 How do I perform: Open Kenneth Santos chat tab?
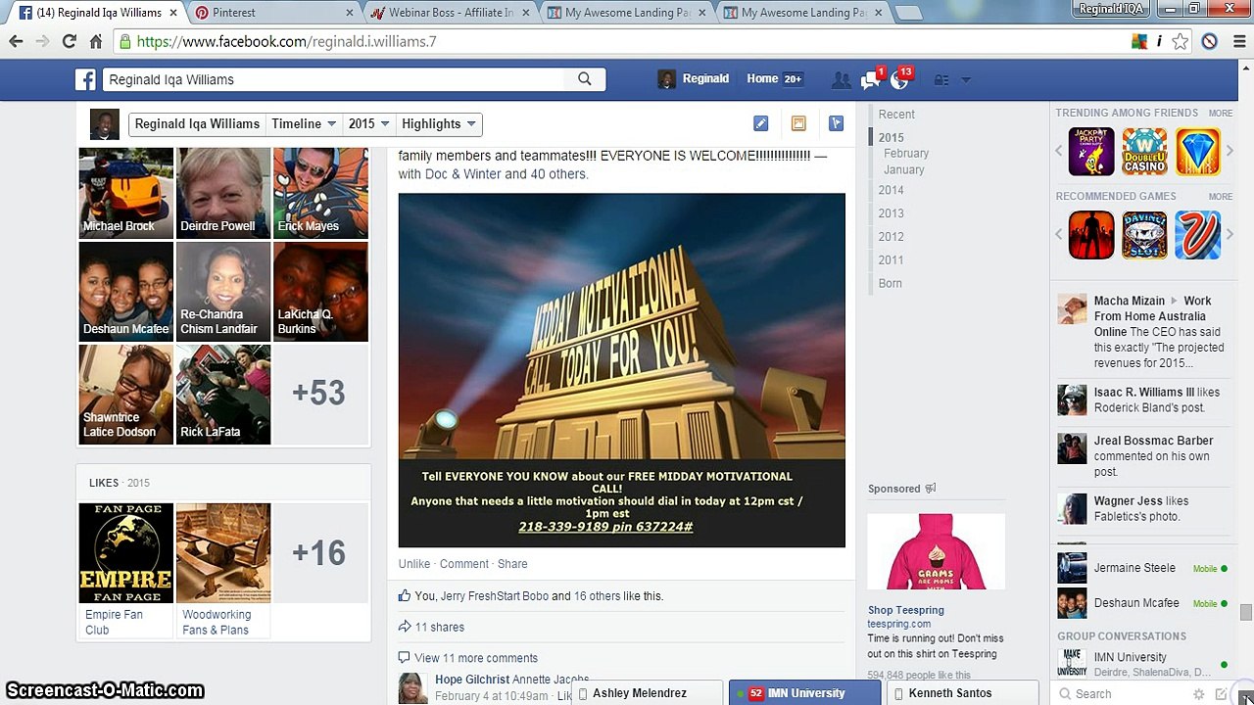point(962,693)
